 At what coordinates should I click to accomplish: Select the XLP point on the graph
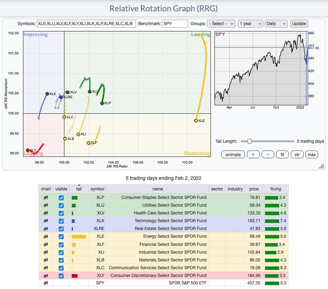(x=102, y=103)
